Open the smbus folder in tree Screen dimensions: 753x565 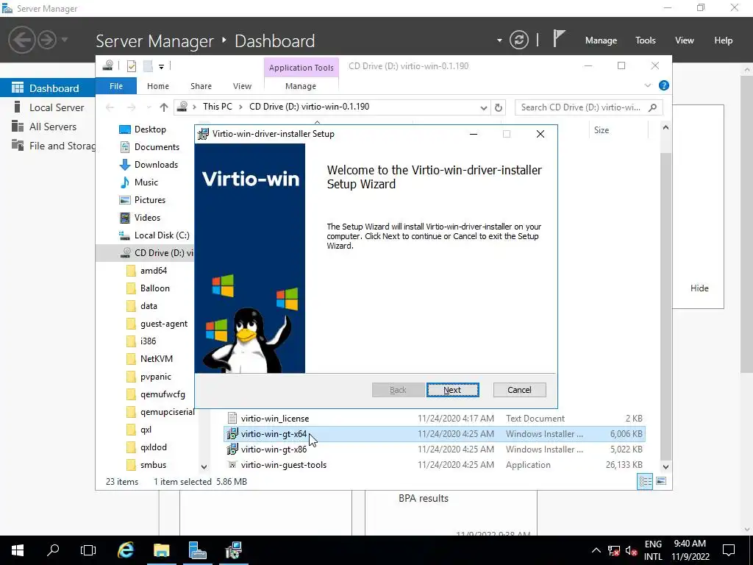(x=153, y=465)
